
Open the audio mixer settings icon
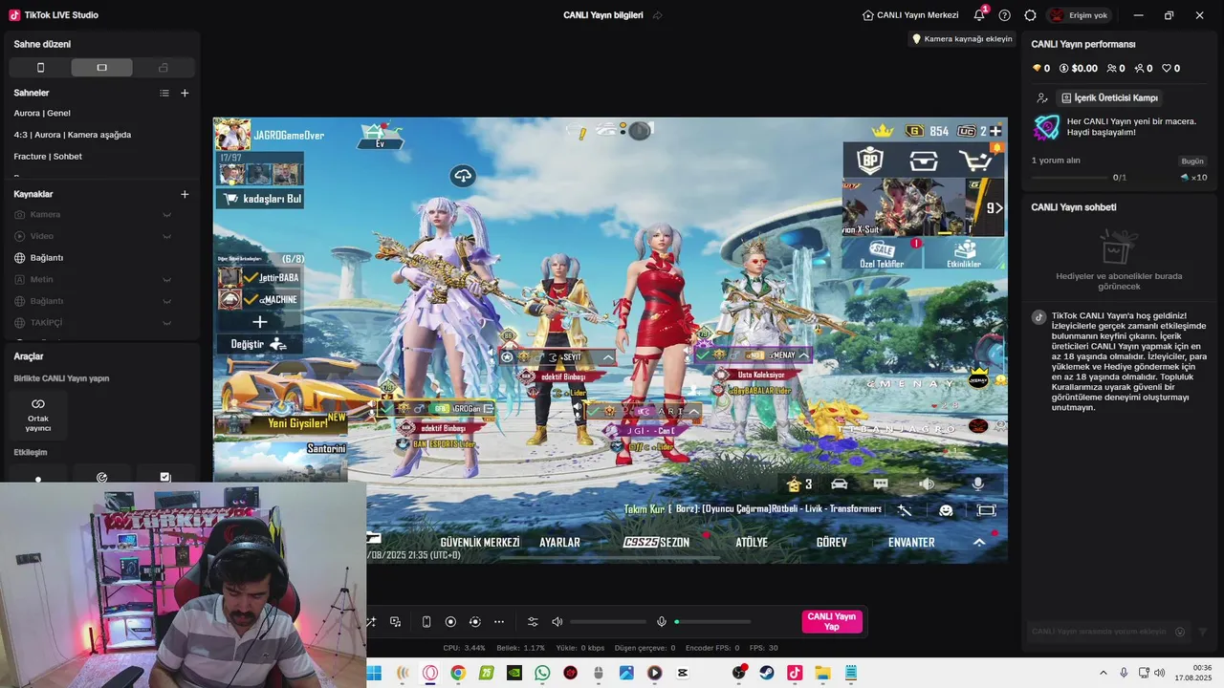coord(533,622)
